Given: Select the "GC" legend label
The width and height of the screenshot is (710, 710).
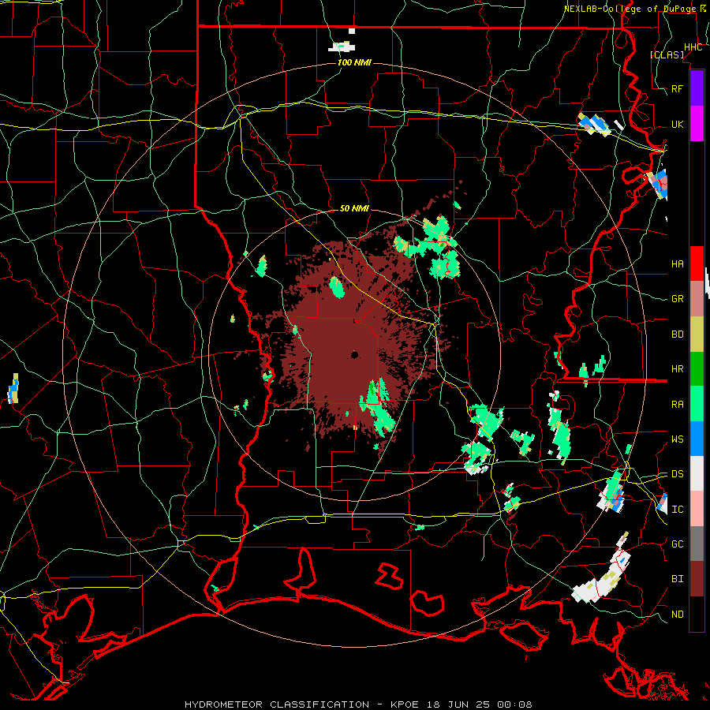Looking at the screenshot, I should (x=678, y=544).
